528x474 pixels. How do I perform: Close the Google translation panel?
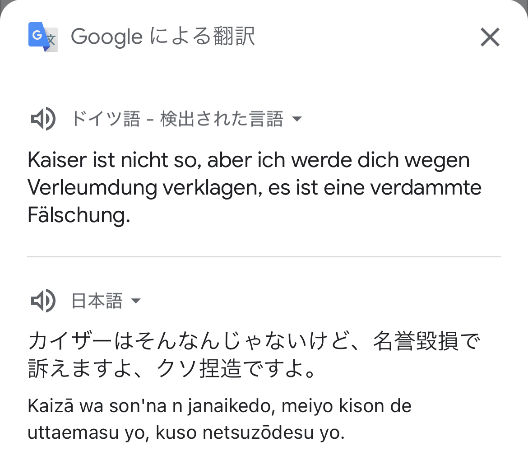tap(490, 37)
